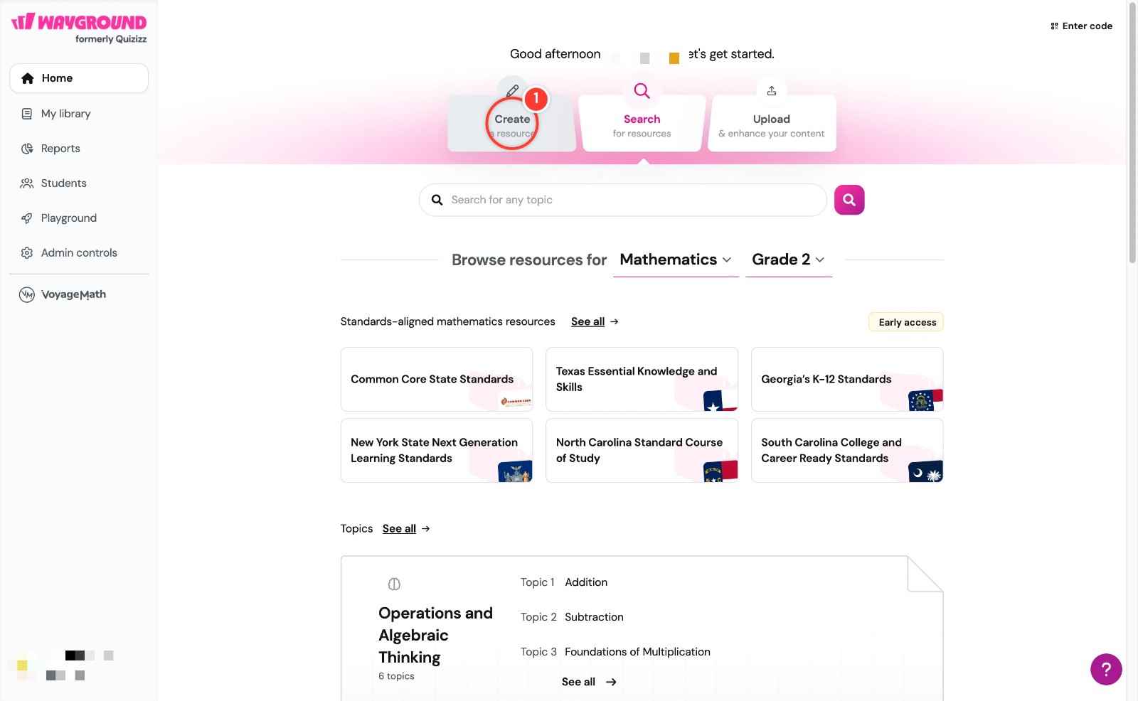Select the Search for resources tab
The image size is (1138, 701).
pos(642,123)
